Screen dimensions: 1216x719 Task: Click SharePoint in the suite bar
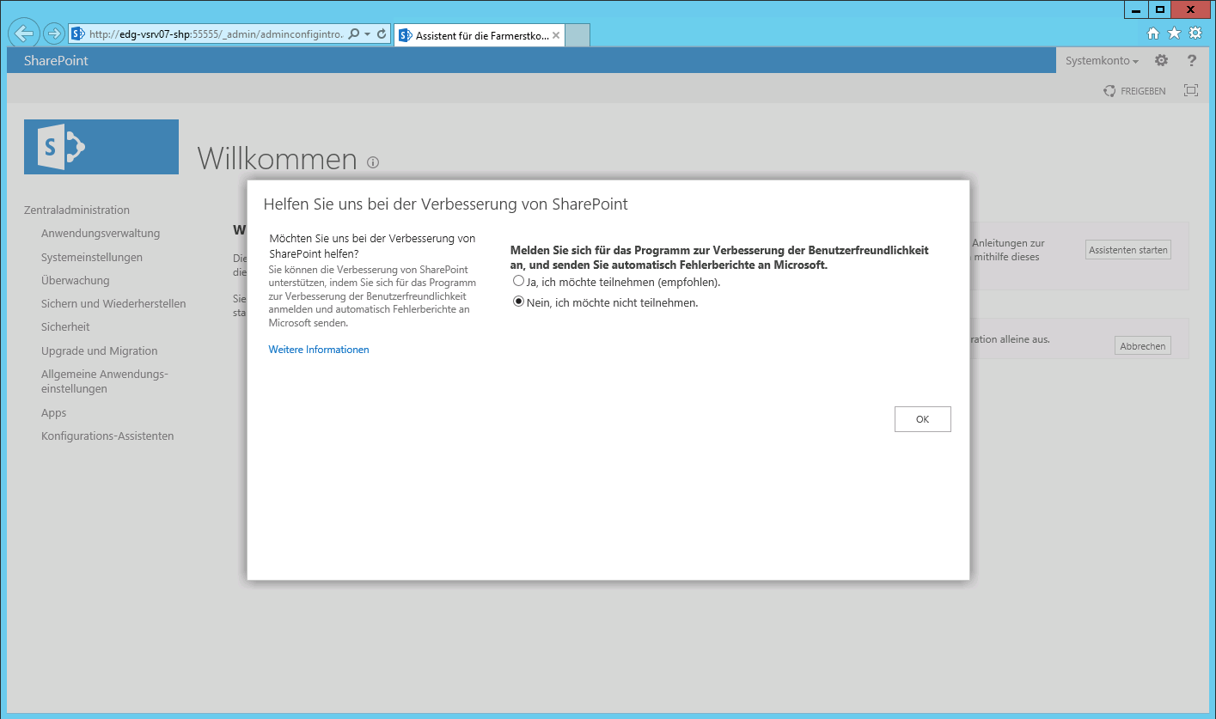[x=56, y=60]
